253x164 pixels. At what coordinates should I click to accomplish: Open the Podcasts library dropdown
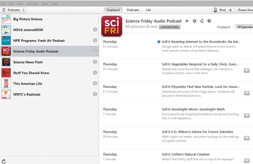[x=13, y=10]
